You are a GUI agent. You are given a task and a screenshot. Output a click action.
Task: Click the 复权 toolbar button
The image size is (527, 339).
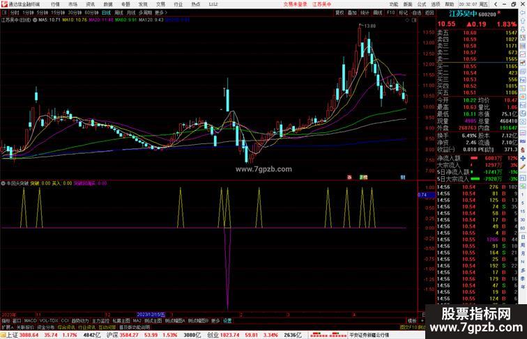click(339, 13)
